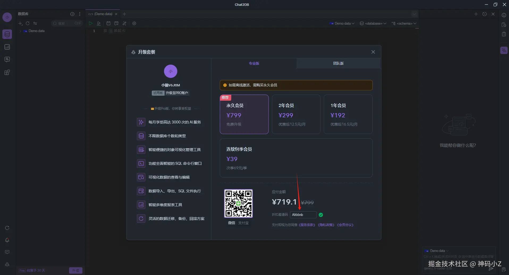Click the 不限数据库个数和类型 feature text
Image resolution: width=509 pixels, height=275 pixels.
point(167,136)
